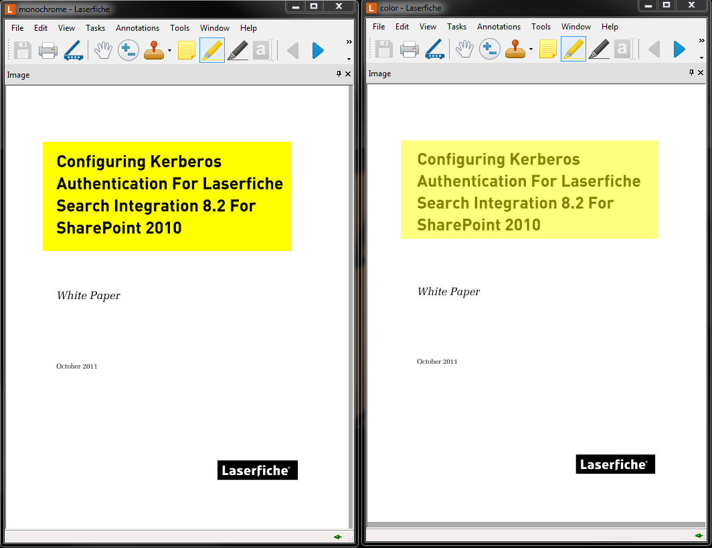Open File menu in color window
The height and width of the screenshot is (548, 712).
point(379,27)
